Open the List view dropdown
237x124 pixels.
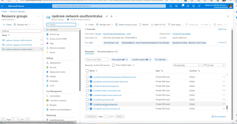(x=214, y=65)
